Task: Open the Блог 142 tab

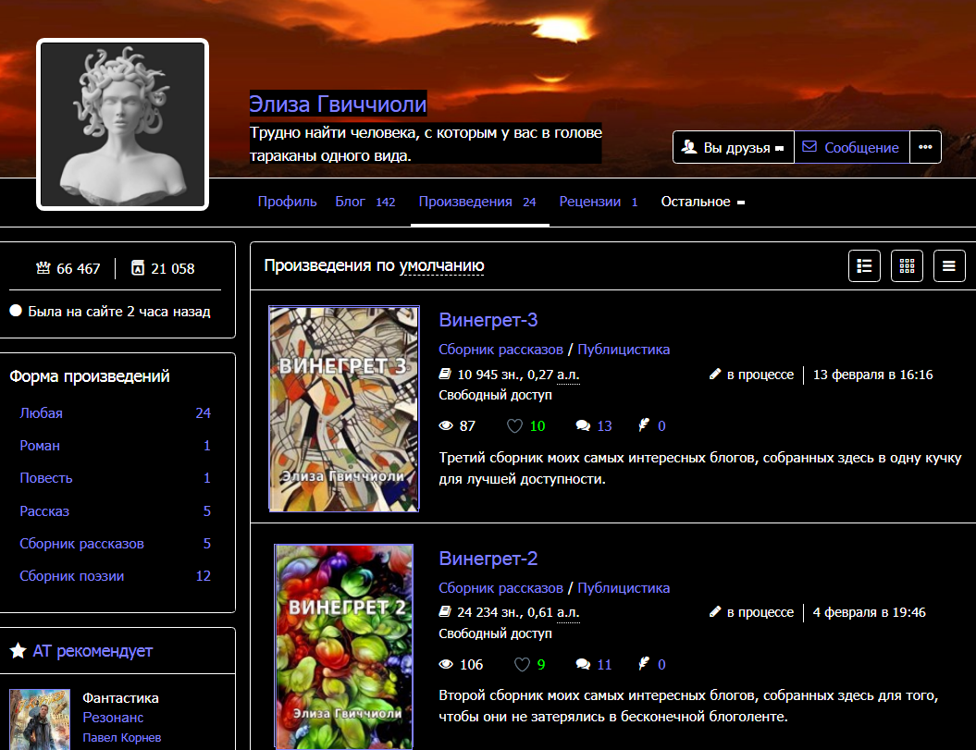Action: [364, 202]
